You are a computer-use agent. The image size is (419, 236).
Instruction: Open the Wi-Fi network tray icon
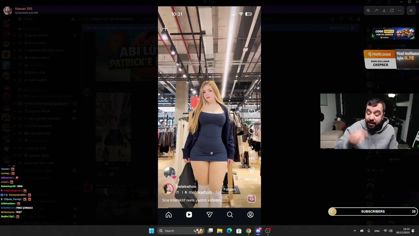coord(385,231)
